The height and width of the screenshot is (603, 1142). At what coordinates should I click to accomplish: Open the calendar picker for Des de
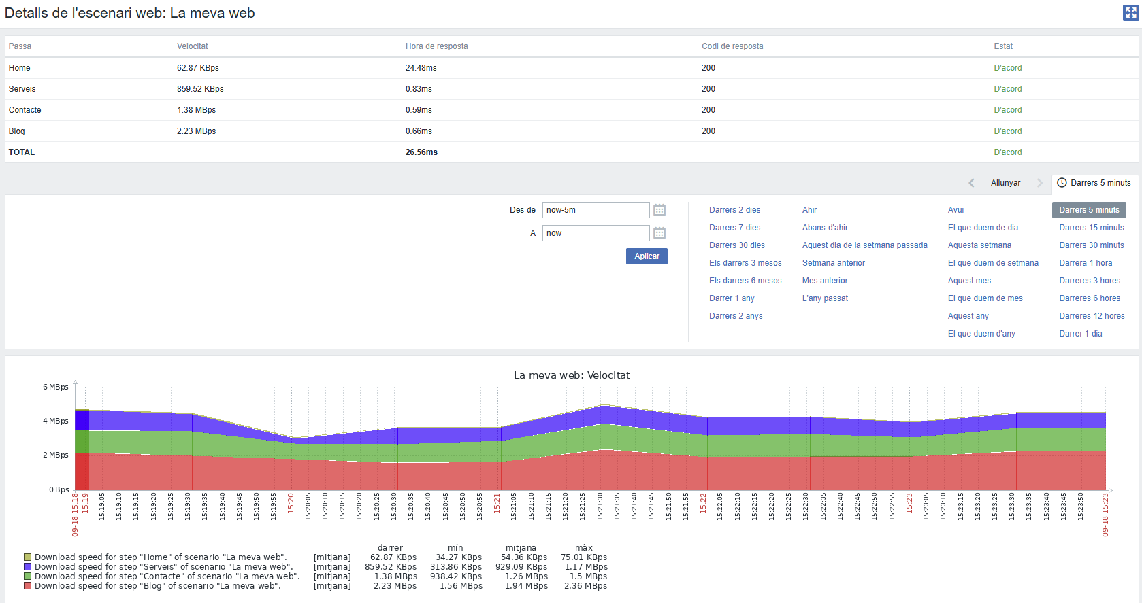pyautogui.click(x=659, y=210)
